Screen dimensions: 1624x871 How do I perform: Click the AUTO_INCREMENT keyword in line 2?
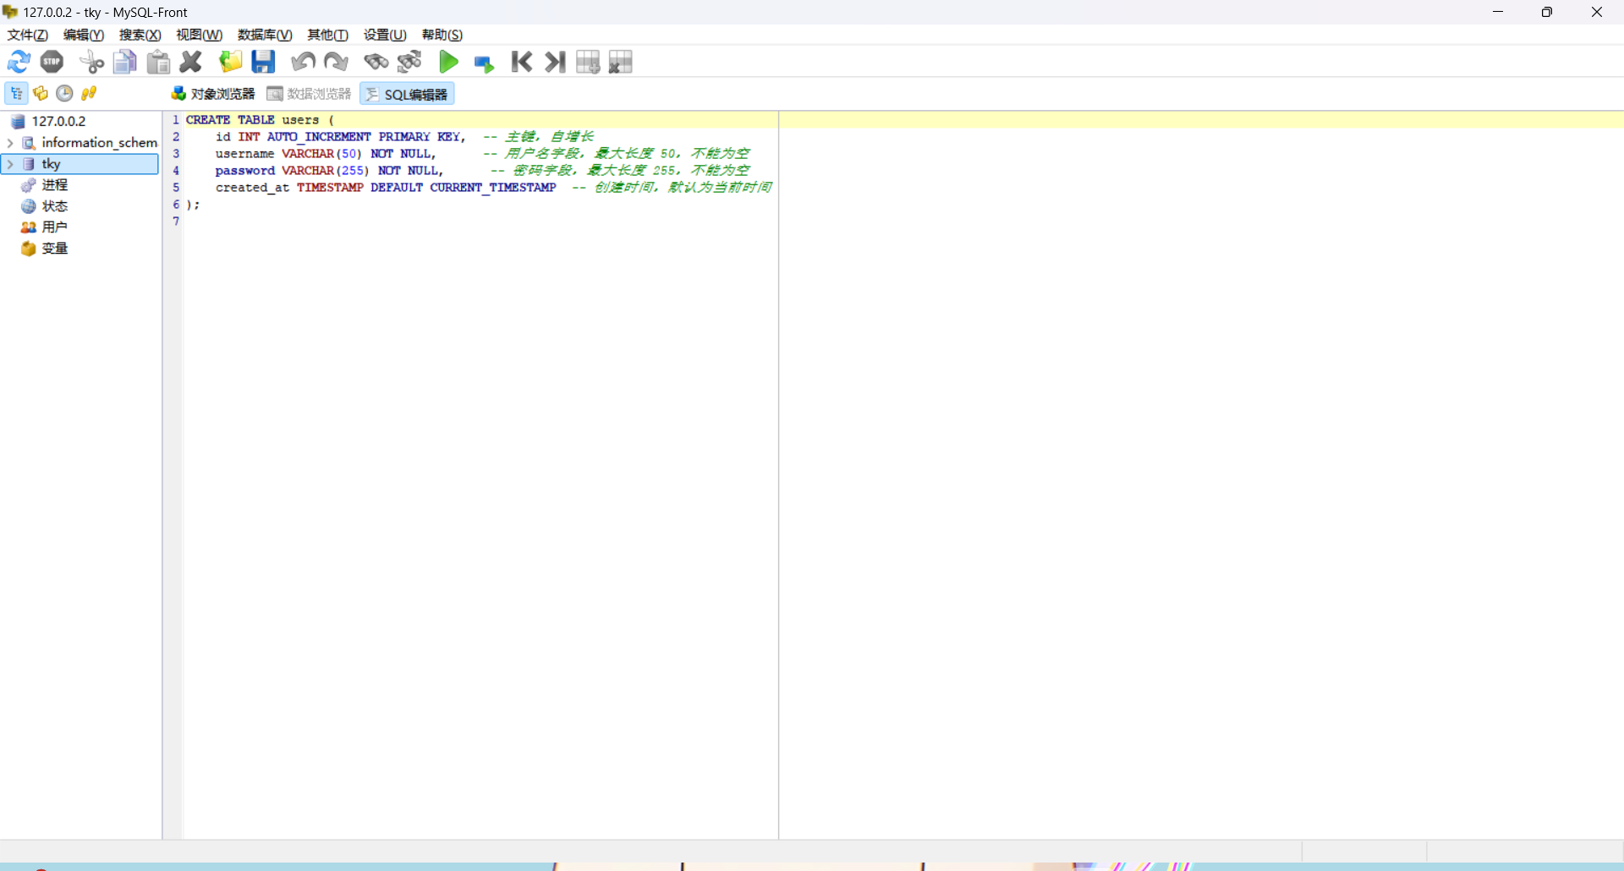click(319, 137)
